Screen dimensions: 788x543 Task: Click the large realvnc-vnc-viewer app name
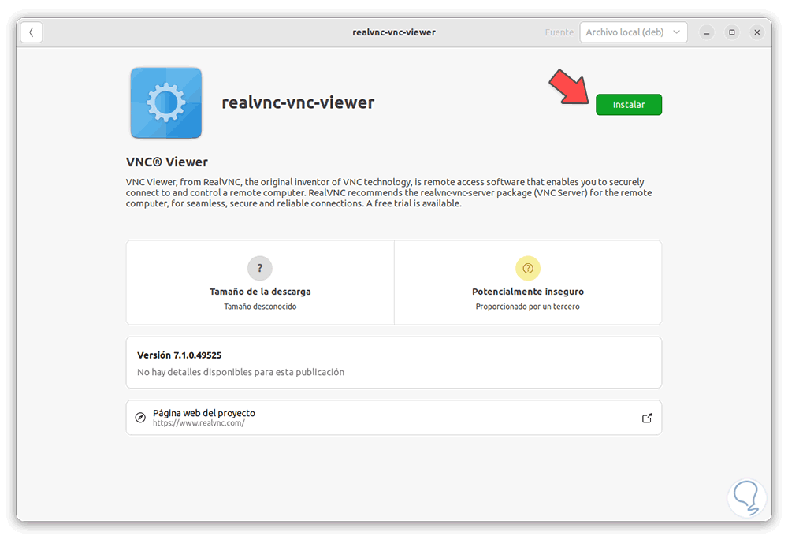click(298, 102)
